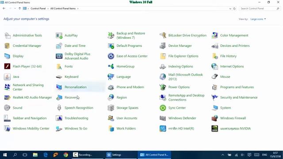Open Task View from the taskbar
The width and height of the screenshot is (283, 159).
tap(25, 155)
